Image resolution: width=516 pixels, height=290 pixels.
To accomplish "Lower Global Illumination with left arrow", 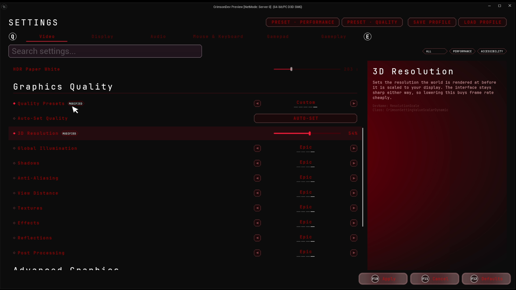I will [x=257, y=148].
